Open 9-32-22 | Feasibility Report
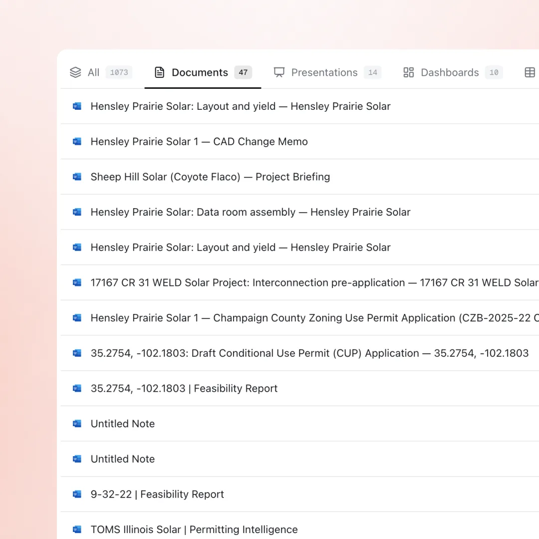The image size is (539, 539). click(x=157, y=494)
